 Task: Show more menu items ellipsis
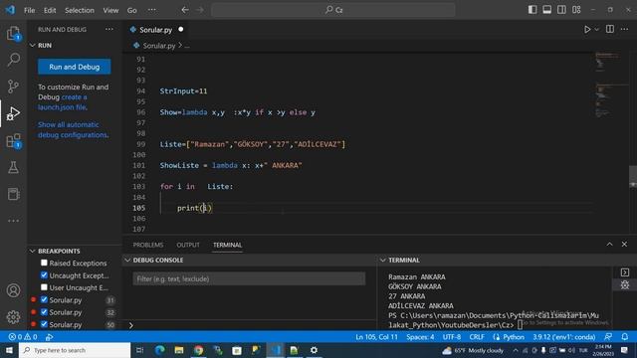pyautogui.click(x=151, y=10)
